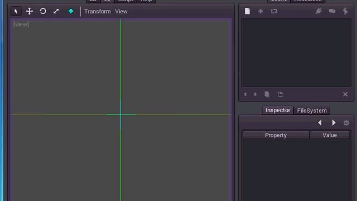Add a node with the plus icon
The image size is (357, 201).
[260, 11]
